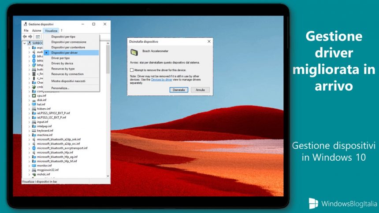Viewport: 379px width, 213px height.
Task: Click the Gestione dispositivi title bar icon
Action: pos(24,24)
